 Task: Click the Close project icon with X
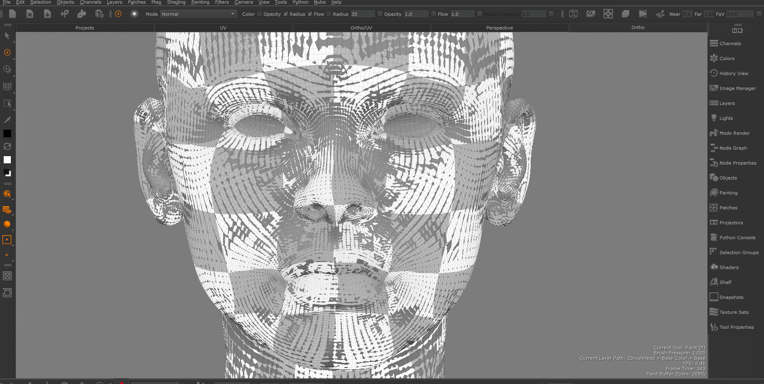pos(30,14)
